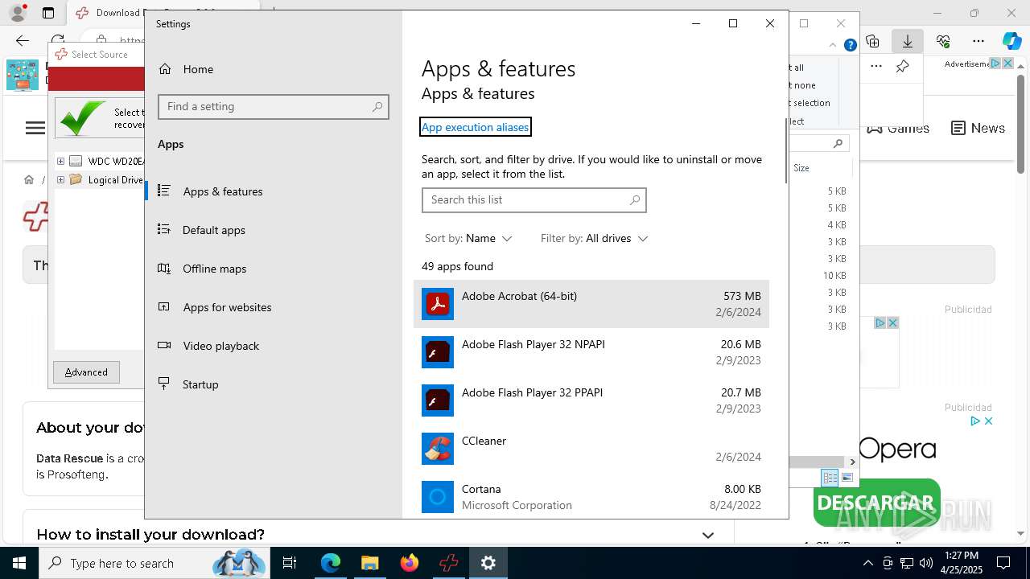Click Advanced button in Select Source window
Image resolution: width=1030 pixels, height=579 pixels.
[86, 372]
